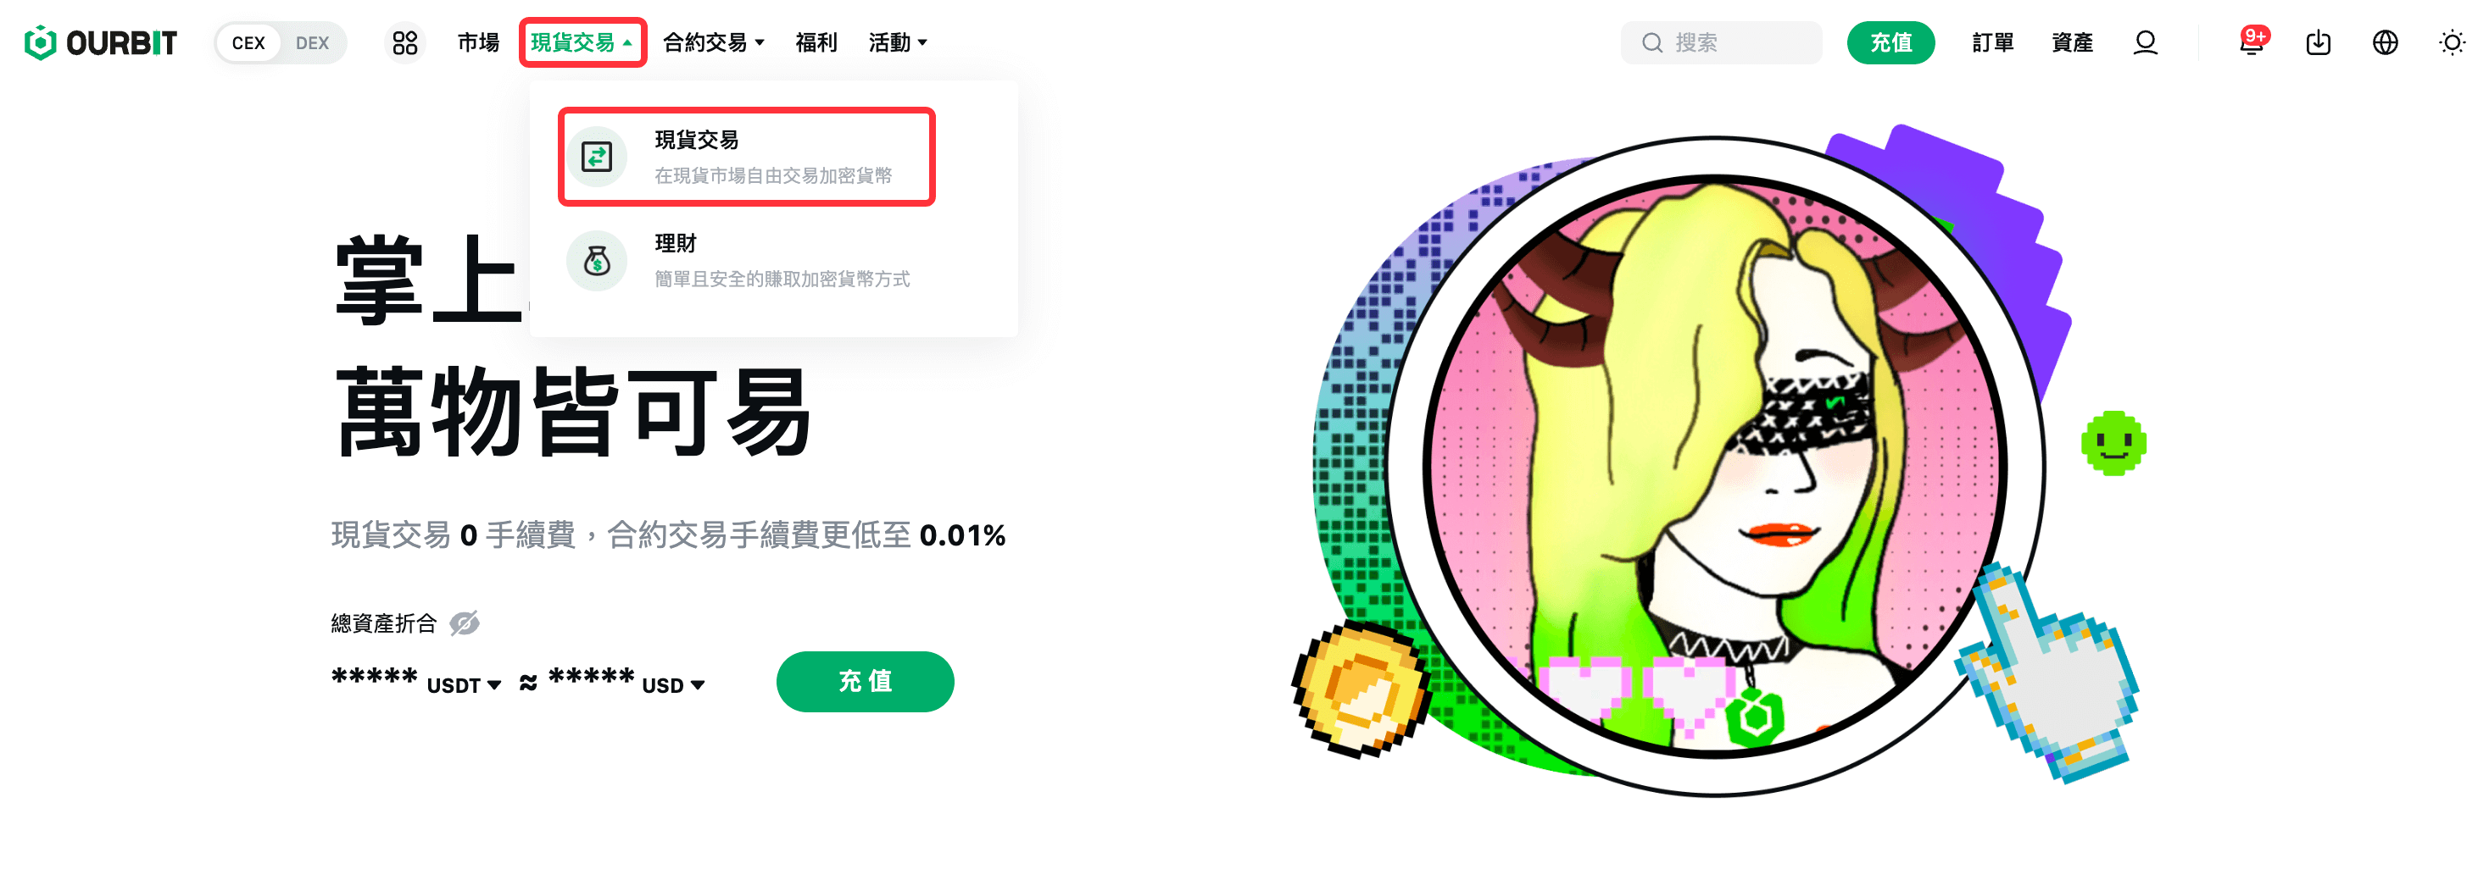Open the USDT currency dropdown
Viewport: 2489px width, 869px height.
[464, 684]
